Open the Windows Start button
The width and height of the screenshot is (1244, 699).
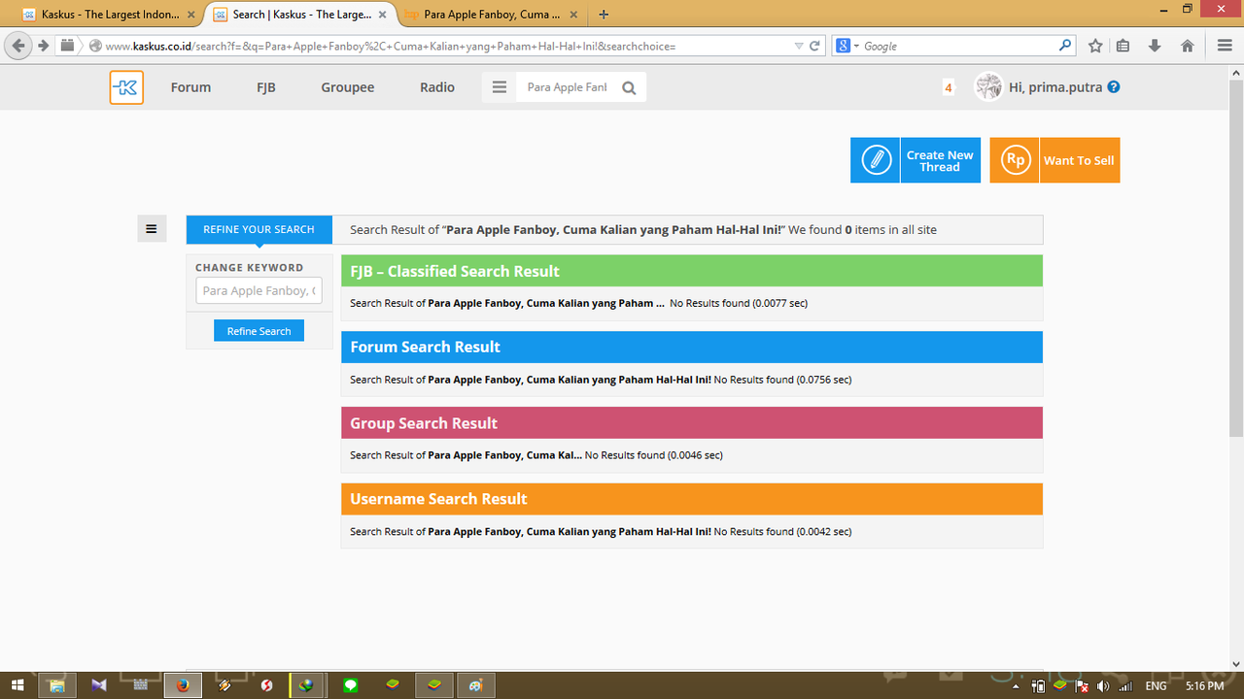pyautogui.click(x=17, y=685)
